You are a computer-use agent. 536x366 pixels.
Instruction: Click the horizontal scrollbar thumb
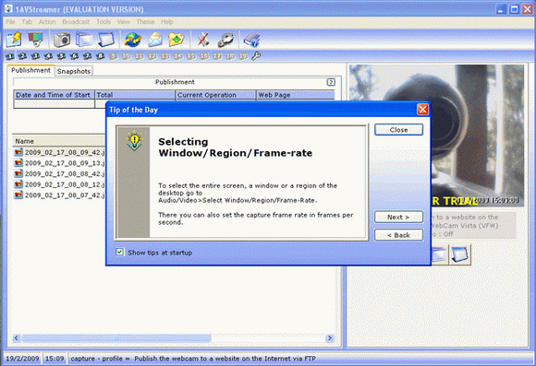pyautogui.click(x=116, y=338)
